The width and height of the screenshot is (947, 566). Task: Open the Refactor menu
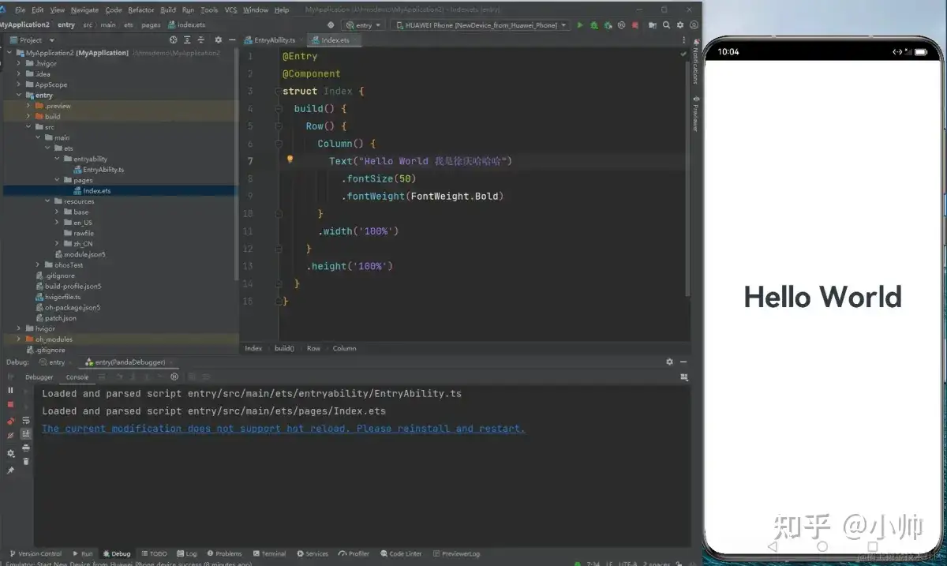point(141,10)
